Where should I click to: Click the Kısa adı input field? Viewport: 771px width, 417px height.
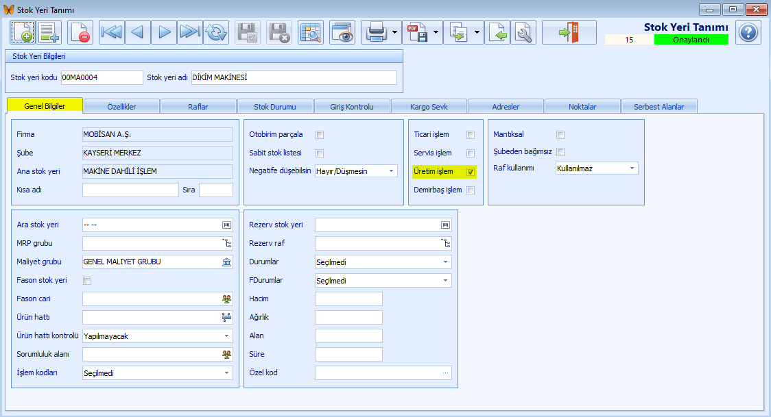[x=130, y=190]
